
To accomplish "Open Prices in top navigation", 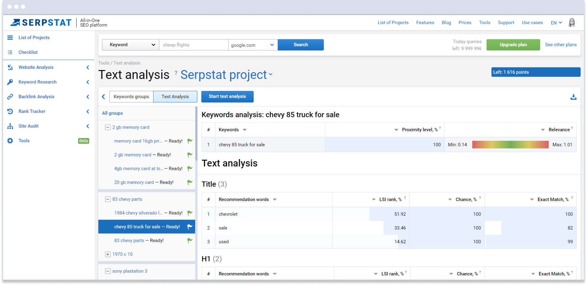I will pyautogui.click(x=465, y=23).
